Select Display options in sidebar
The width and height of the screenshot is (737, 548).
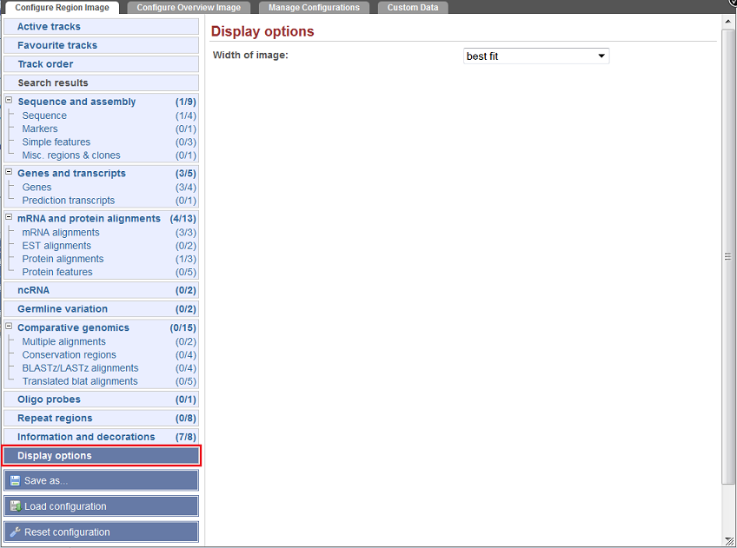pyautogui.click(x=101, y=455)
